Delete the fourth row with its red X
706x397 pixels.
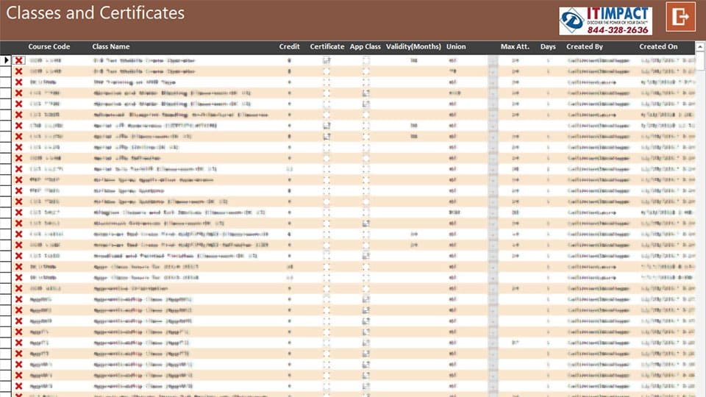(x=18, y=93)
